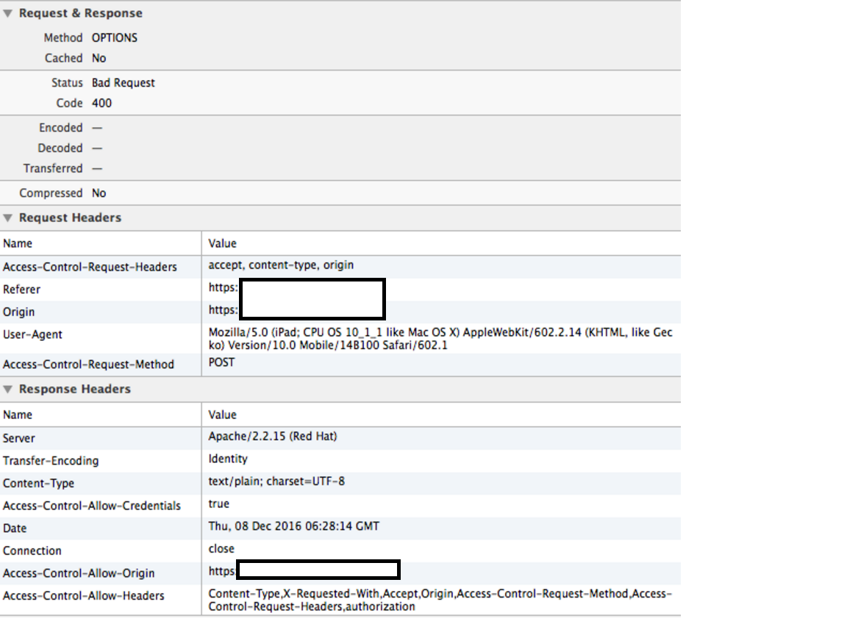This screenshot has height=624, width=847.
Task: Select the Transfer-Encoding header row
Action: click(51, 461)
